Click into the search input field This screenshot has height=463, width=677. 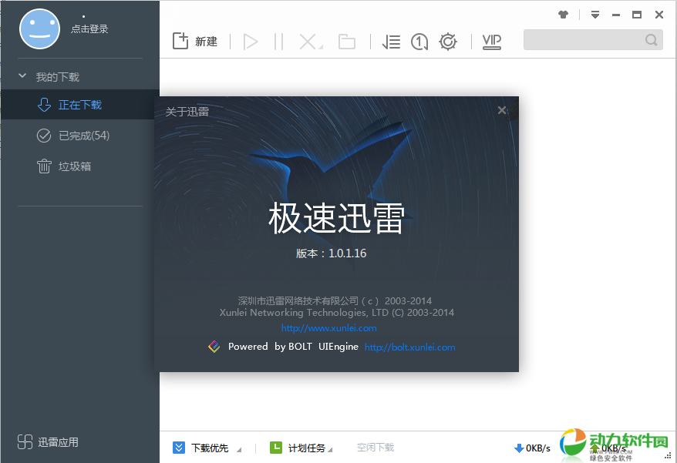[593, 40]
